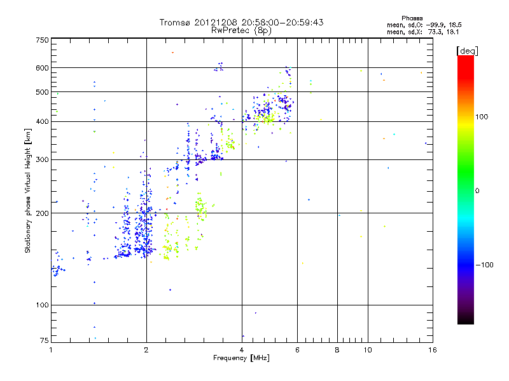Image resolution: width=509 pixels, height=381 pixels.
Task: Click the "Stationary phase Virtual Height [km]" axis title
Action: point(28,190)
